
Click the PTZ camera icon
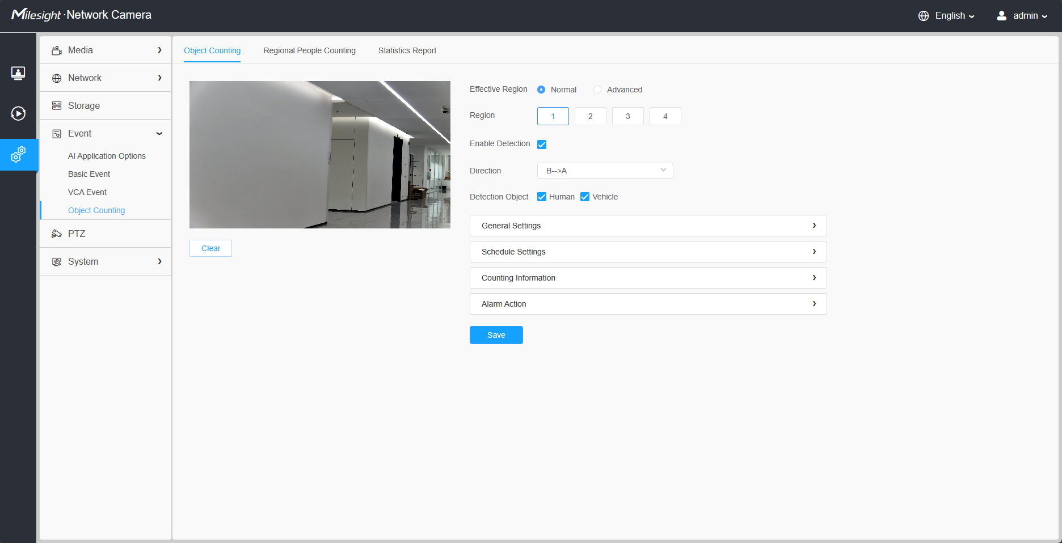[x=57, y=234]
